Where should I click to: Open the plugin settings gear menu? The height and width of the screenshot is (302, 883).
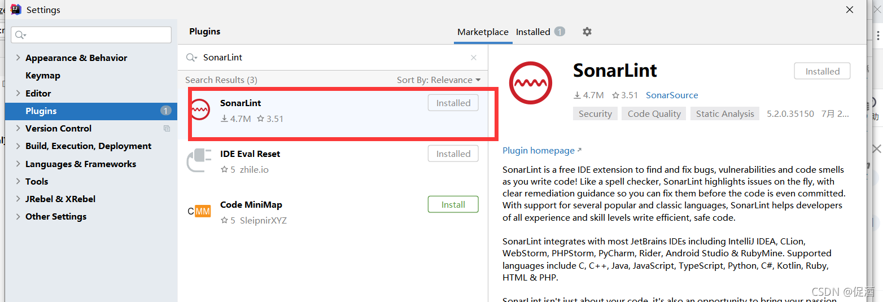click(587, 32)
